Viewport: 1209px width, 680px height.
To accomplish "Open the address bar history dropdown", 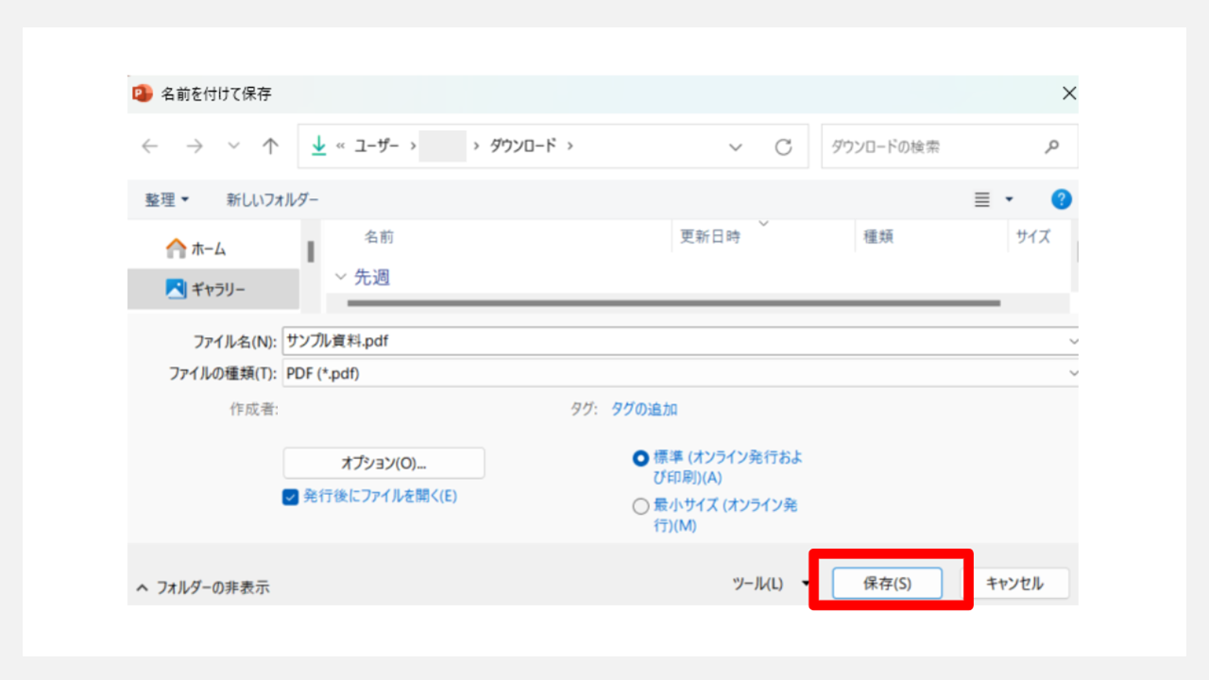I will (737, 147).
